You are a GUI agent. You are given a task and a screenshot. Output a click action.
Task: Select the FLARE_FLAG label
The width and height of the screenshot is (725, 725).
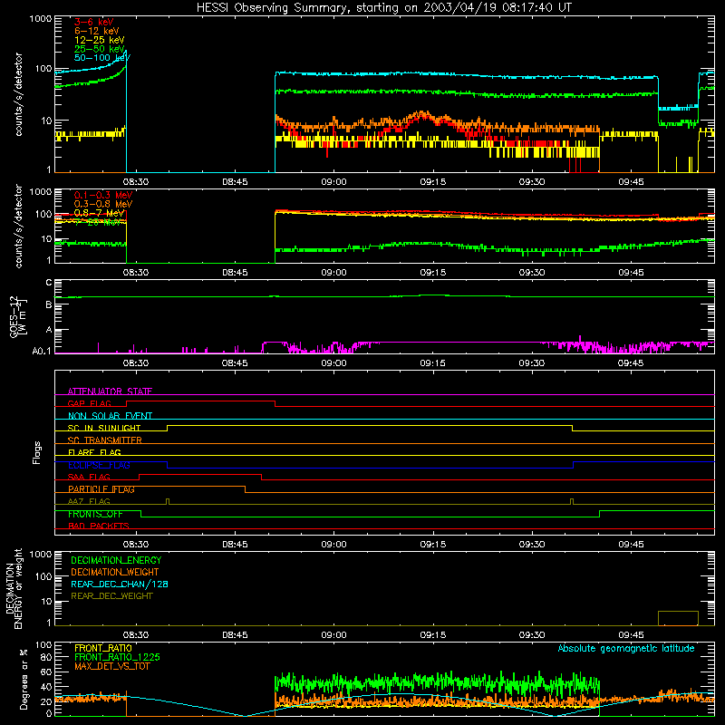click(94, 452)
